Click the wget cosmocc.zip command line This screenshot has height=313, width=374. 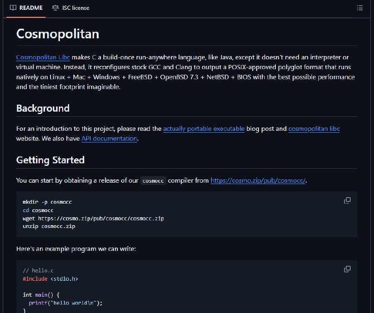[93, 218]
